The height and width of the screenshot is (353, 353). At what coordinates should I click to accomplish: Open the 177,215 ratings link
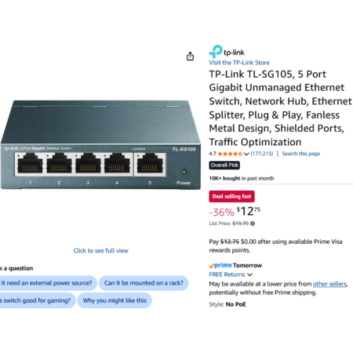262,154
